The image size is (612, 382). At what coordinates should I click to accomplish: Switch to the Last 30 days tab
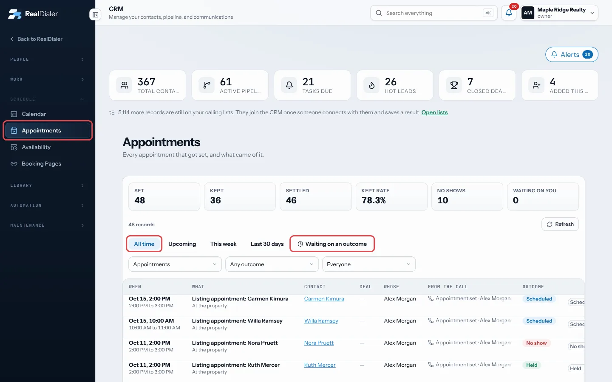[267, 244]
